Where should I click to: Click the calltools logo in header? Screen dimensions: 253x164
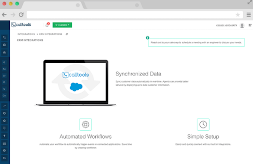[21, 25]
